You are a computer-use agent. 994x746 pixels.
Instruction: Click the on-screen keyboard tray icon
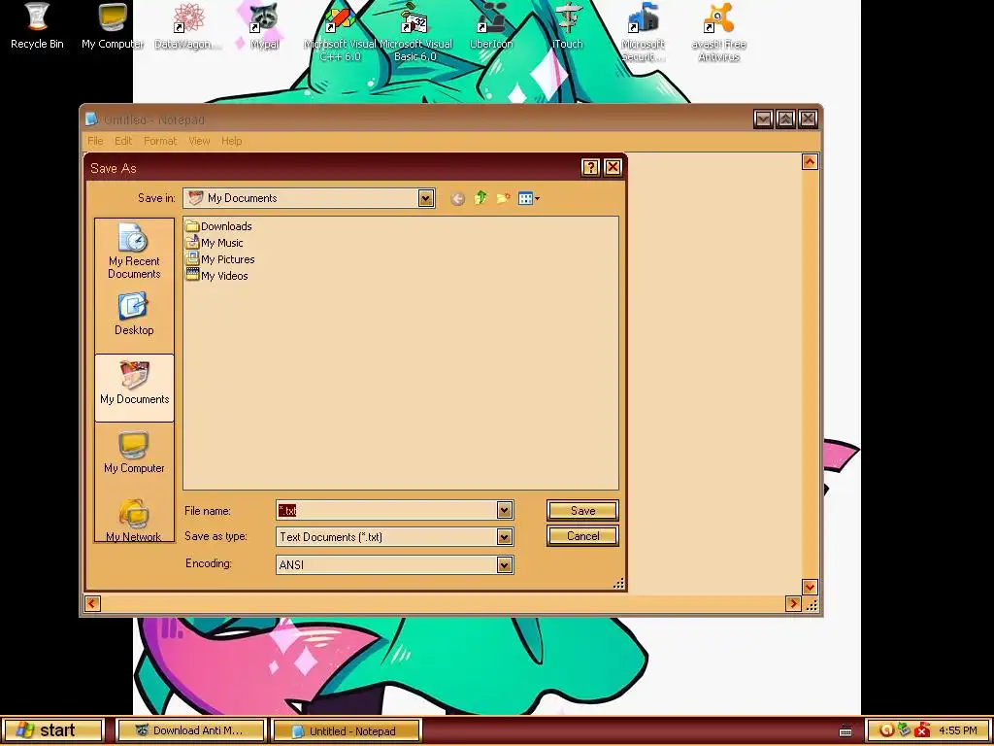(845, 731)
